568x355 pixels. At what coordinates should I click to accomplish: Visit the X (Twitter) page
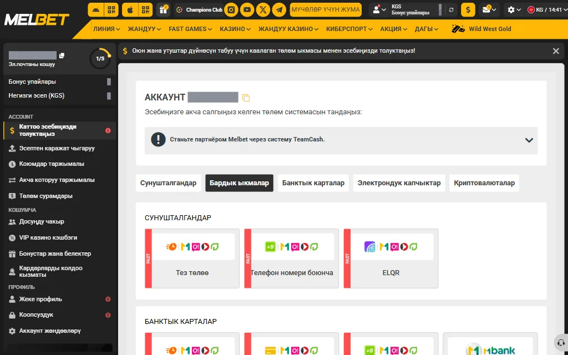coord(263,10)
